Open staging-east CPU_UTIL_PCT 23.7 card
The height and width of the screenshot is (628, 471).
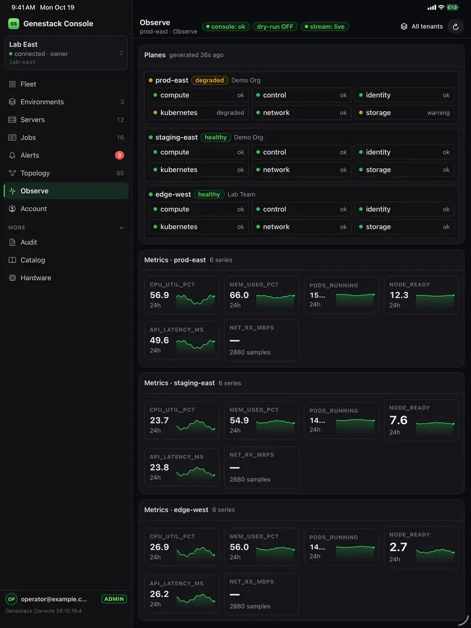(x=182, y=420)
